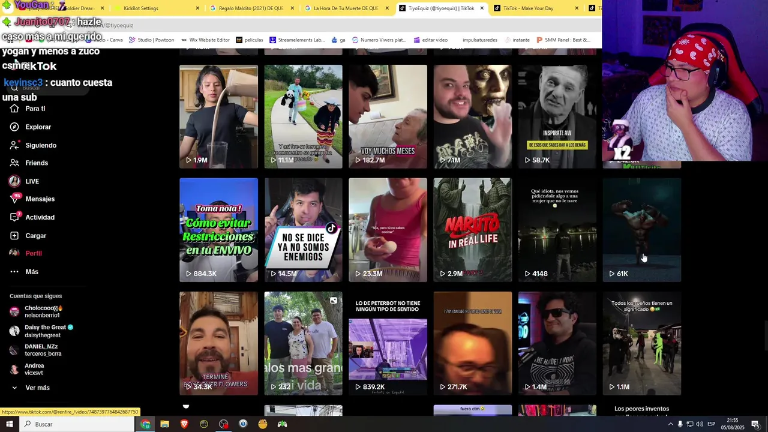Screen dimensions: 768x432
Task: Open Cholocooo followed account
Action: [x=37, y=311]
